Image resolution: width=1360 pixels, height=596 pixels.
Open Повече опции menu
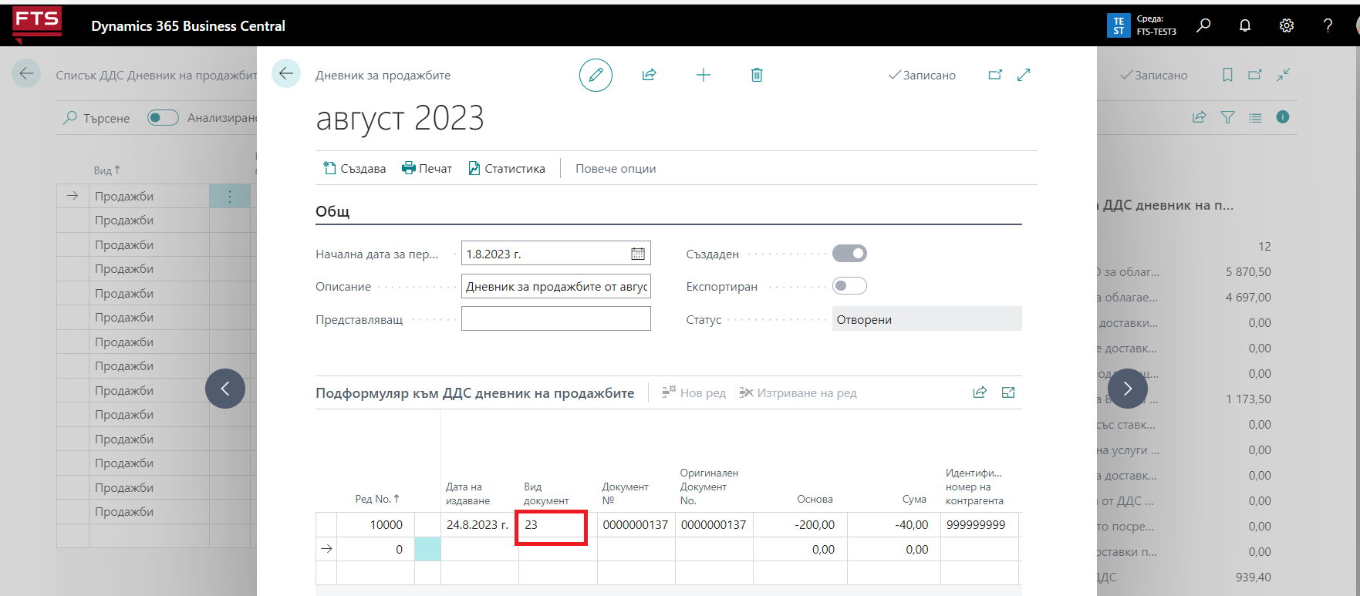click(616, 168)
